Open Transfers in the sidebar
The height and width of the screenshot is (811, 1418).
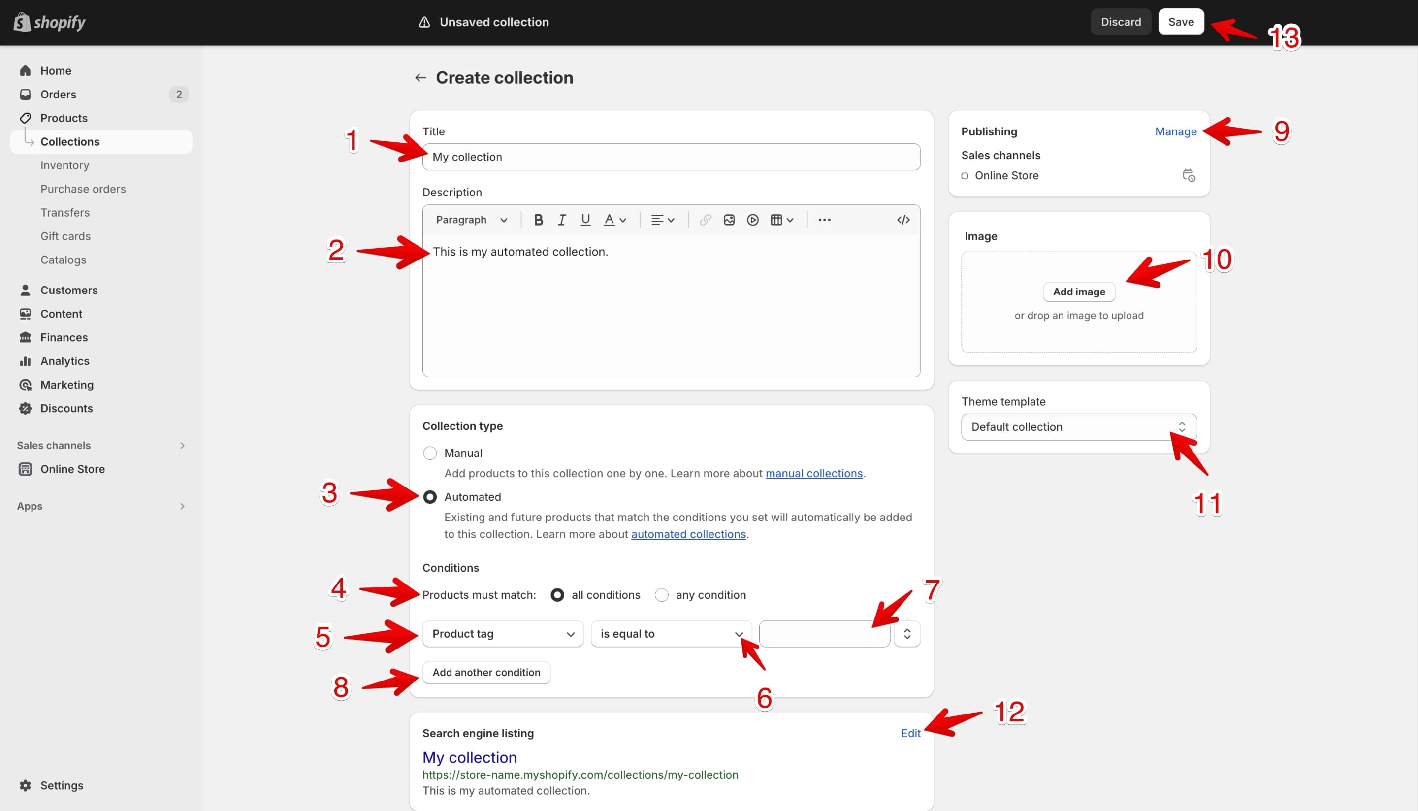65,213
